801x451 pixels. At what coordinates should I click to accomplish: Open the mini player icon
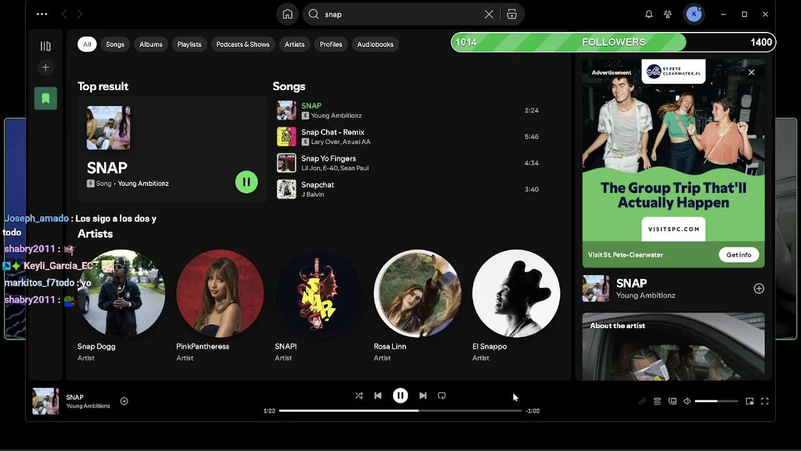(x=750, y=402)
